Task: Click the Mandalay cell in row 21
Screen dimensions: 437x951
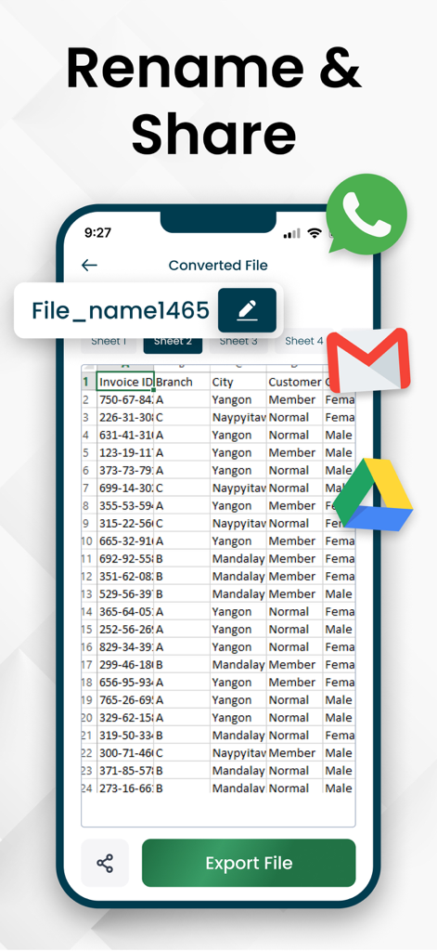Action: [x=238, y=736]
